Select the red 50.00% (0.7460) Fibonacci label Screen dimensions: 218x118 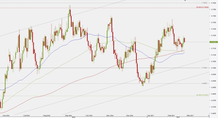[x=202, y=7]
